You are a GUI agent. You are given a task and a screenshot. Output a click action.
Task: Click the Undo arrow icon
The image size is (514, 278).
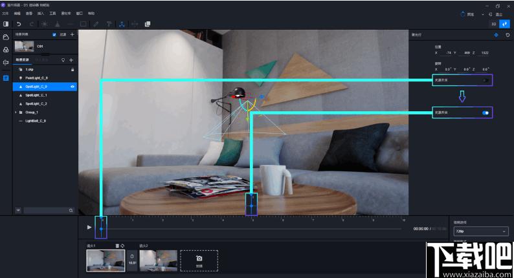(19, 24)
